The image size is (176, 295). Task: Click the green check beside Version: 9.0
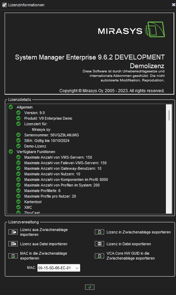point(18,113)
